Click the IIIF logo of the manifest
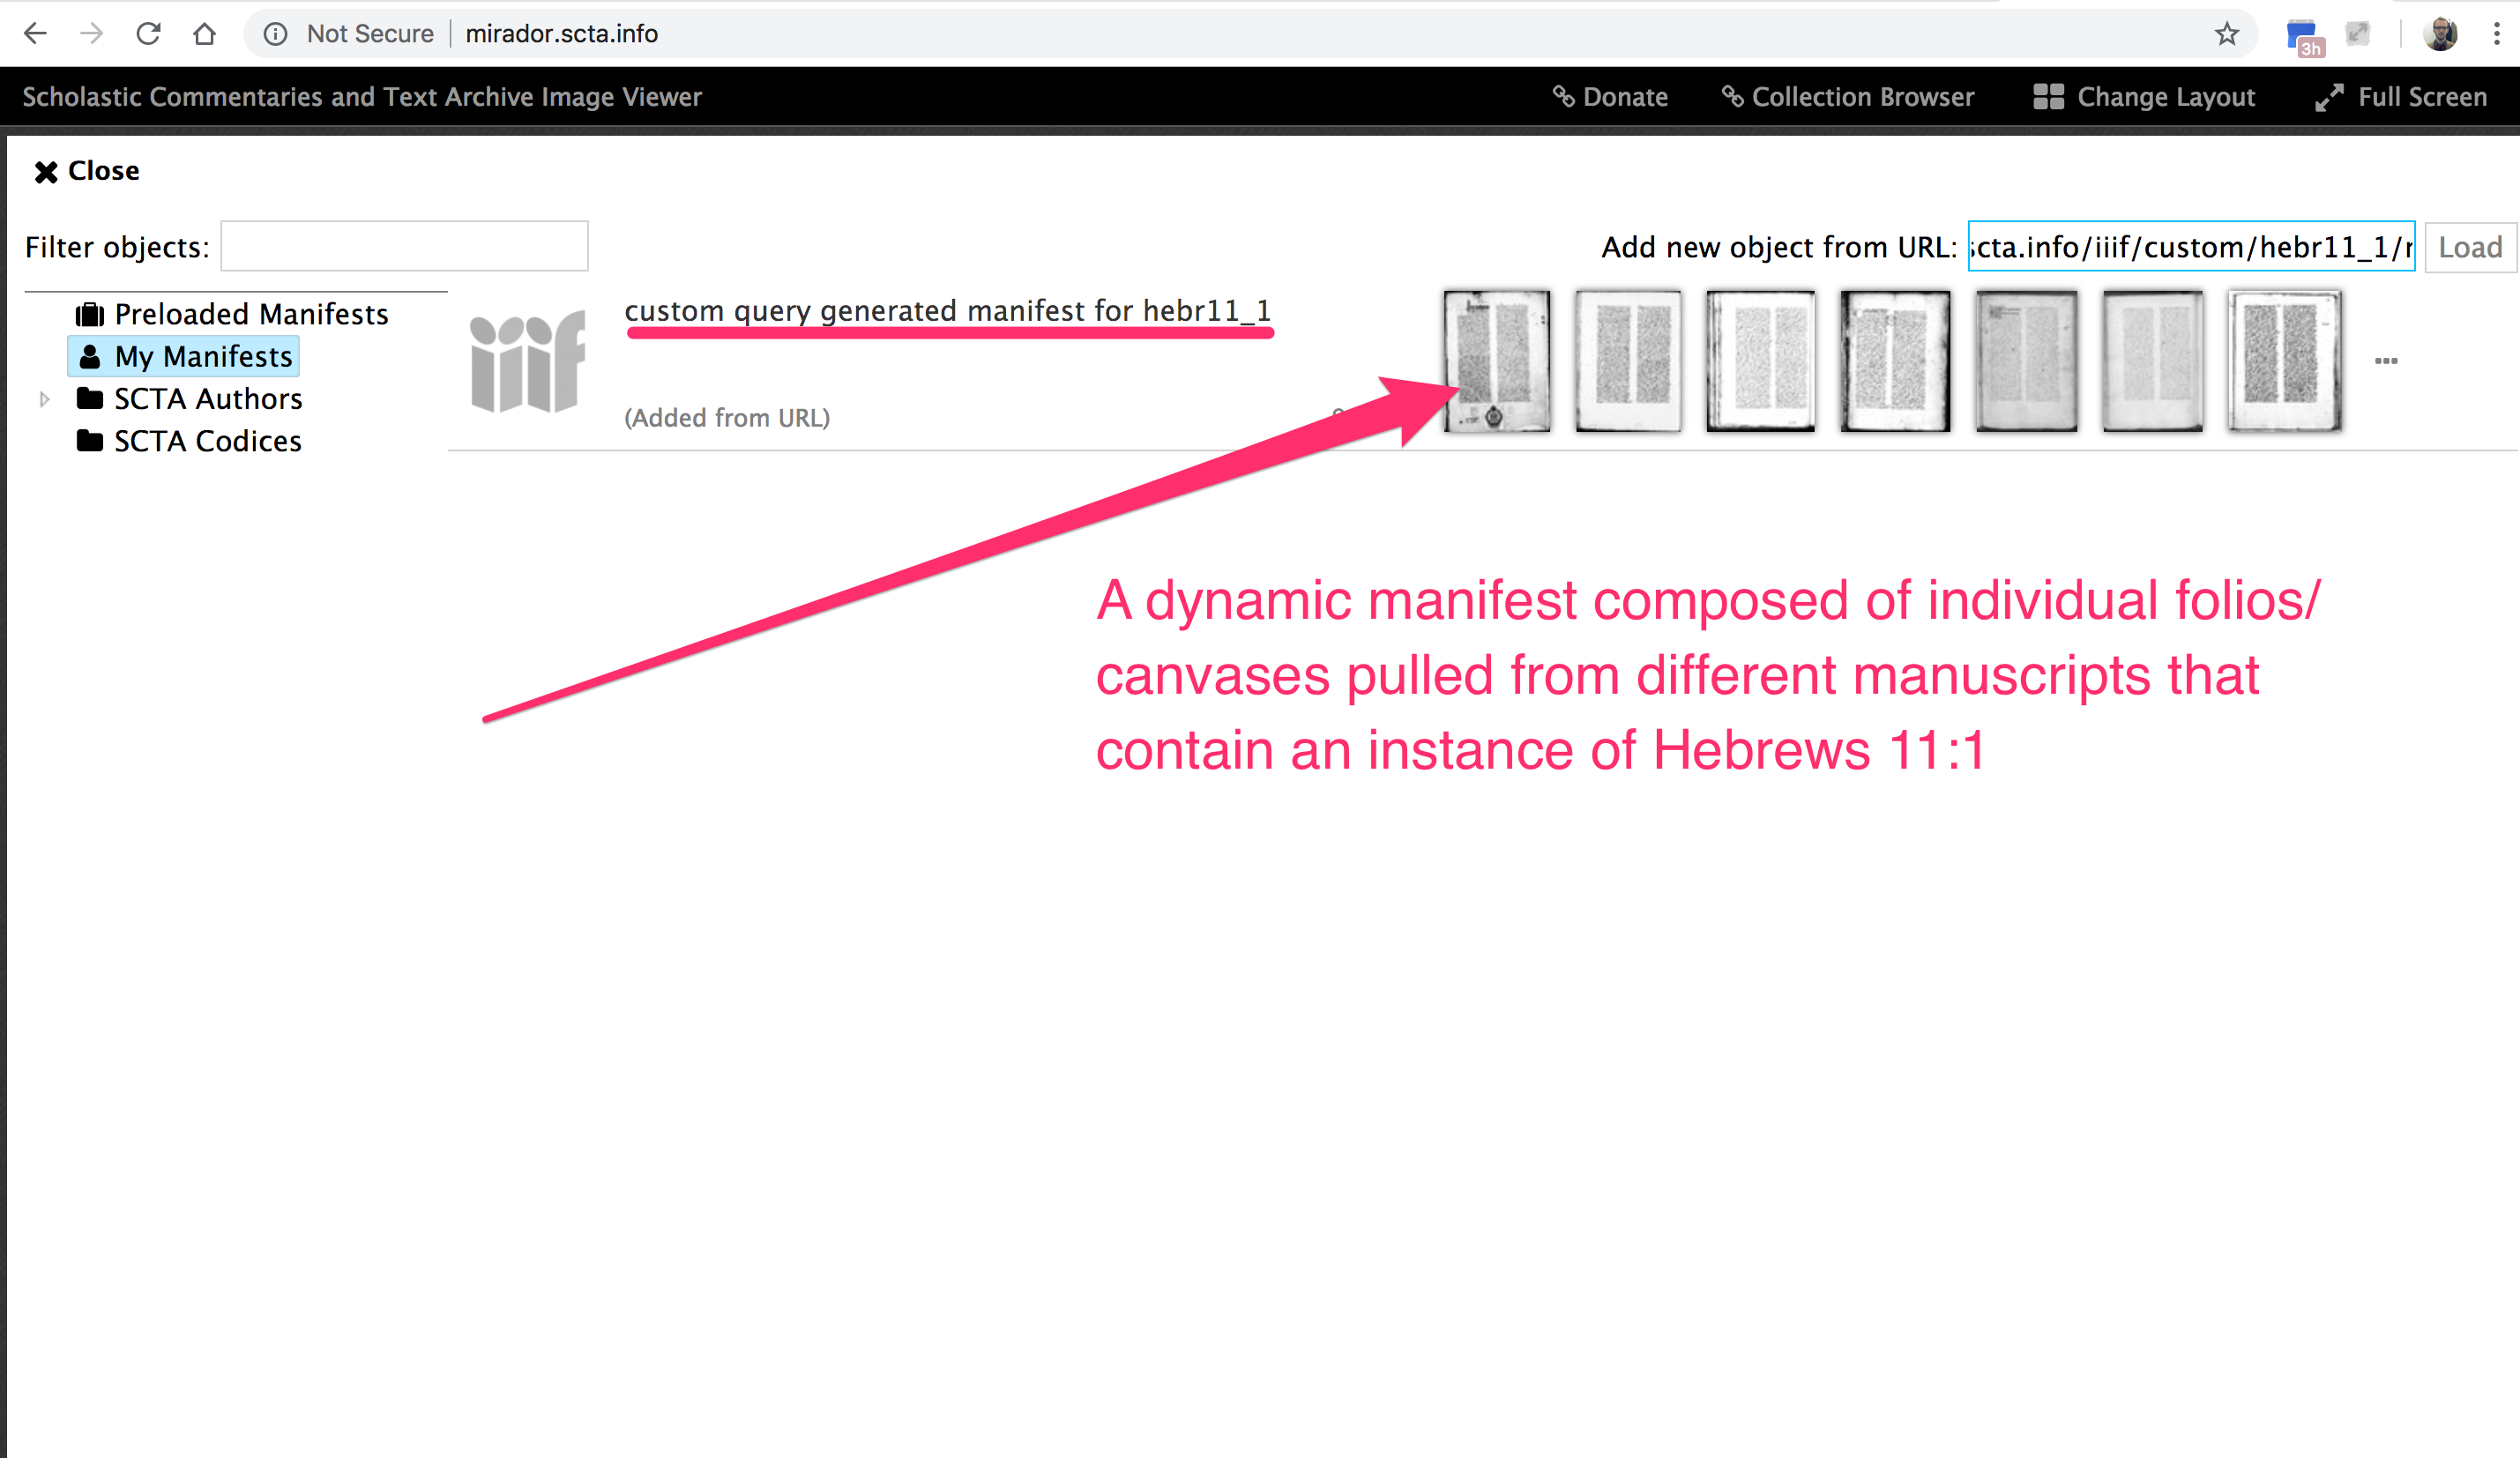2520x1458 pixels. pos(527,362)
